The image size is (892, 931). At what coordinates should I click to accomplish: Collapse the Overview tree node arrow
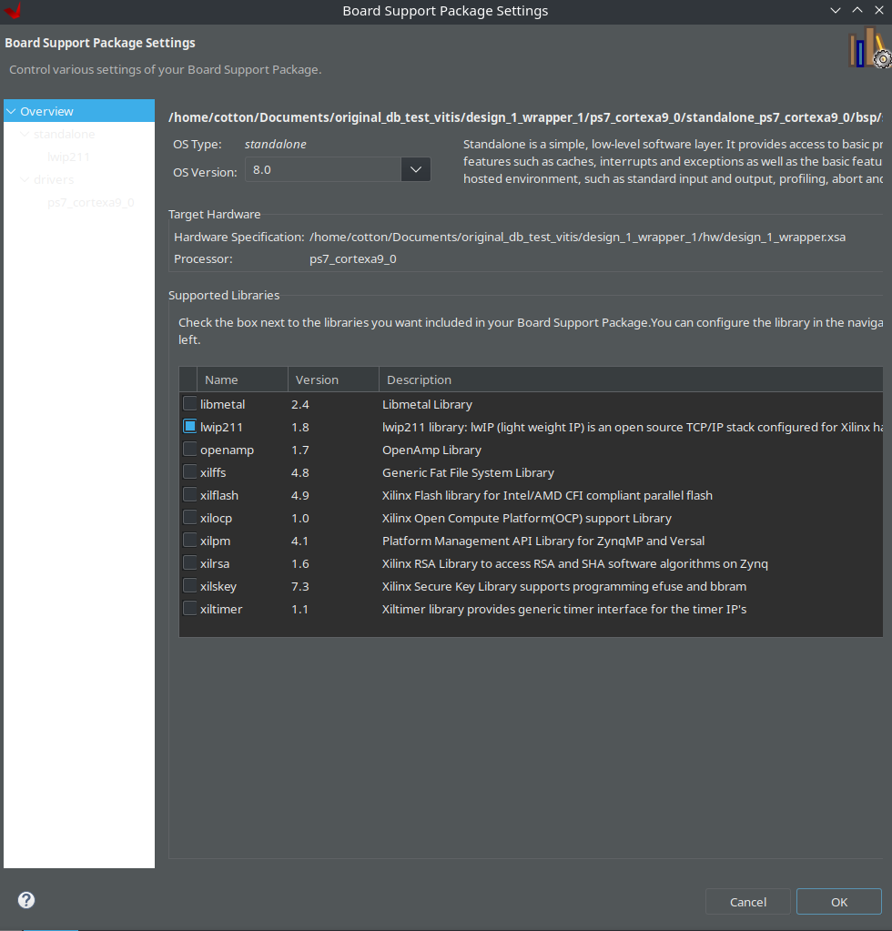(x=11, y=111)
